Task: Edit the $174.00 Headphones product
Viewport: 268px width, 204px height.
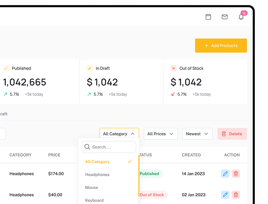Action: pos(225,173)
